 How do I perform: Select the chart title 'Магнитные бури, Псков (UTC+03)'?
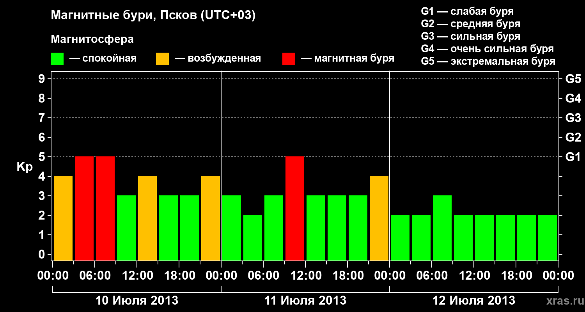pos(153,16)
